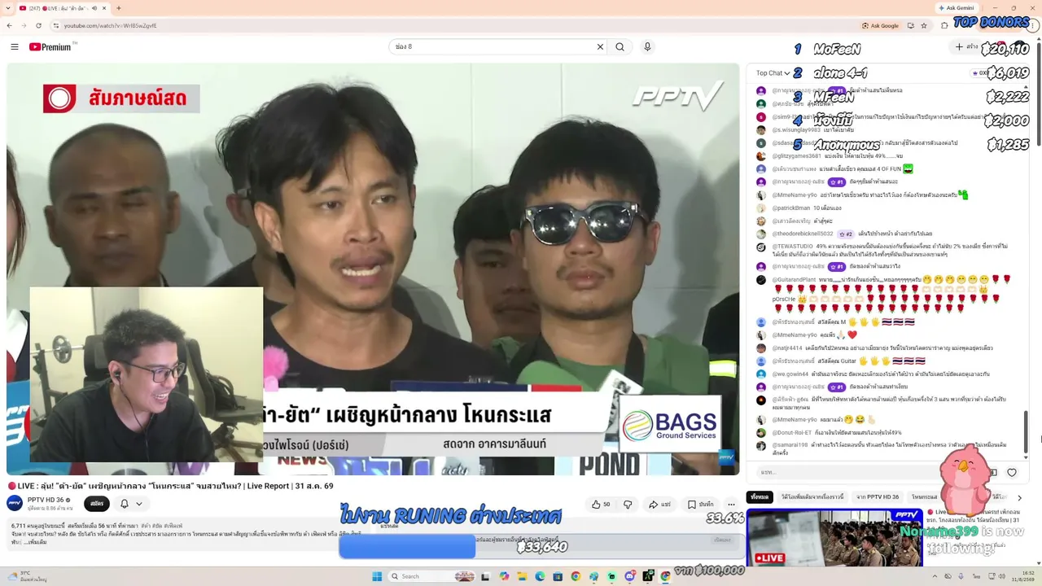Select chat user @GuitarandPlant
The width and height of the screenshot is (1042, 586).
tap(794, 279)
